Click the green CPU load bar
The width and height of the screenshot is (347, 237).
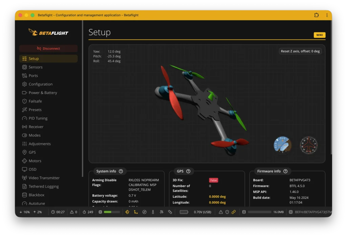tap(112, 212)
